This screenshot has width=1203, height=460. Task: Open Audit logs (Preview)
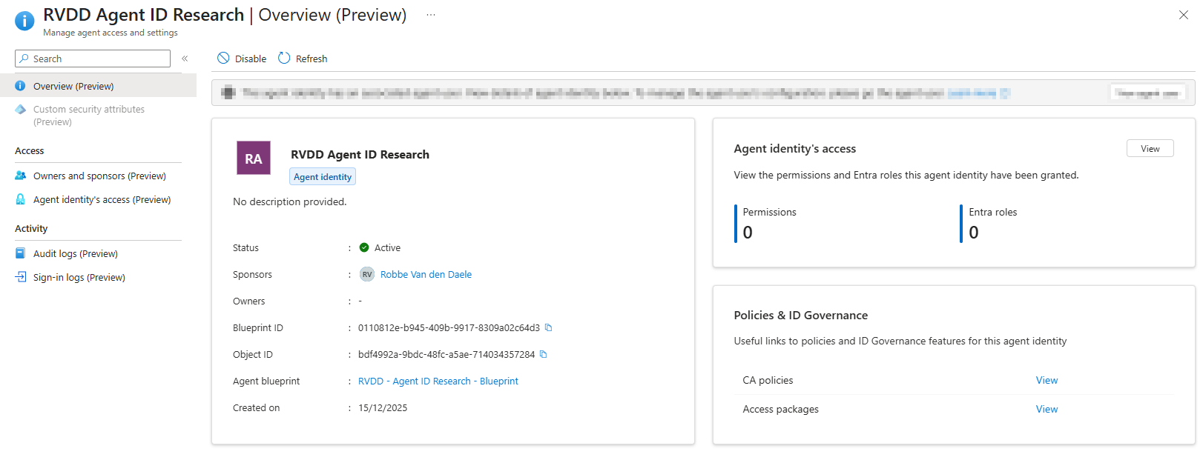75,253
